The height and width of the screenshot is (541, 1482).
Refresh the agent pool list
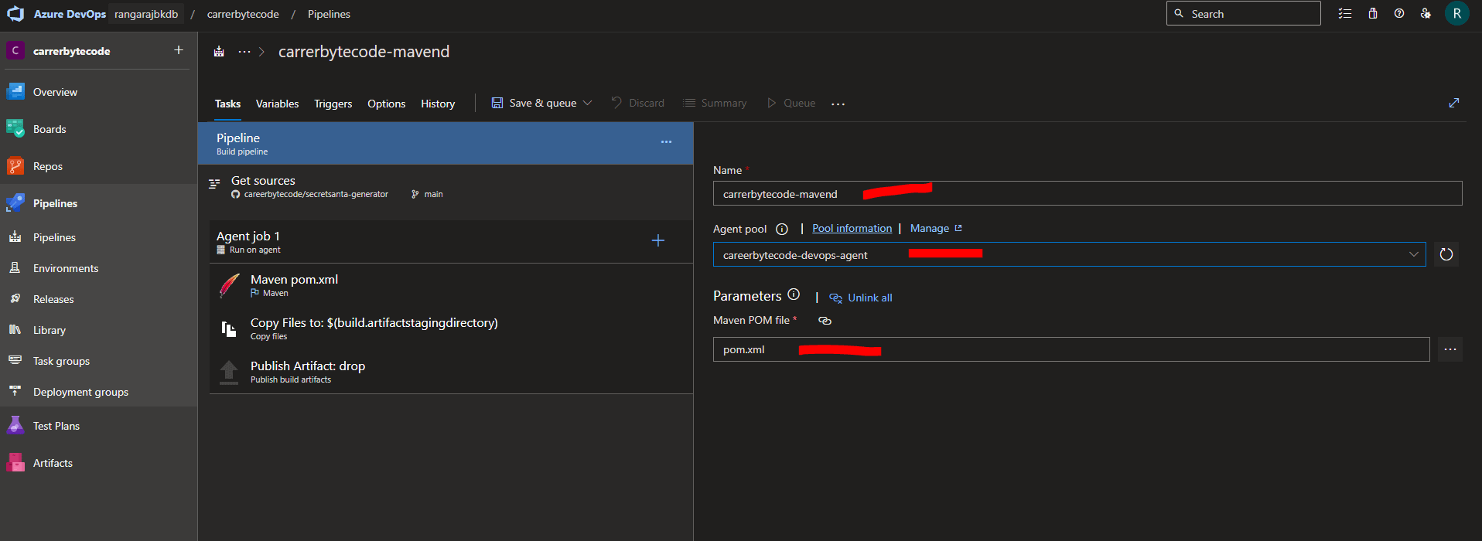(1446, 254)
